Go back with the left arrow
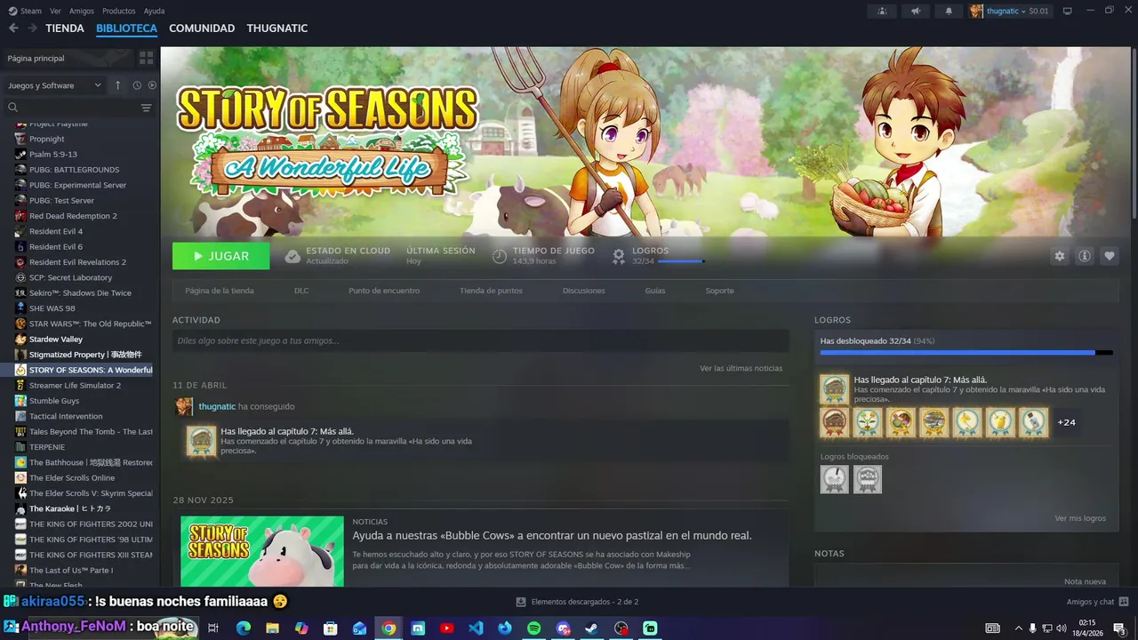The image size is (1138, 640). click(x=13, y=28)
